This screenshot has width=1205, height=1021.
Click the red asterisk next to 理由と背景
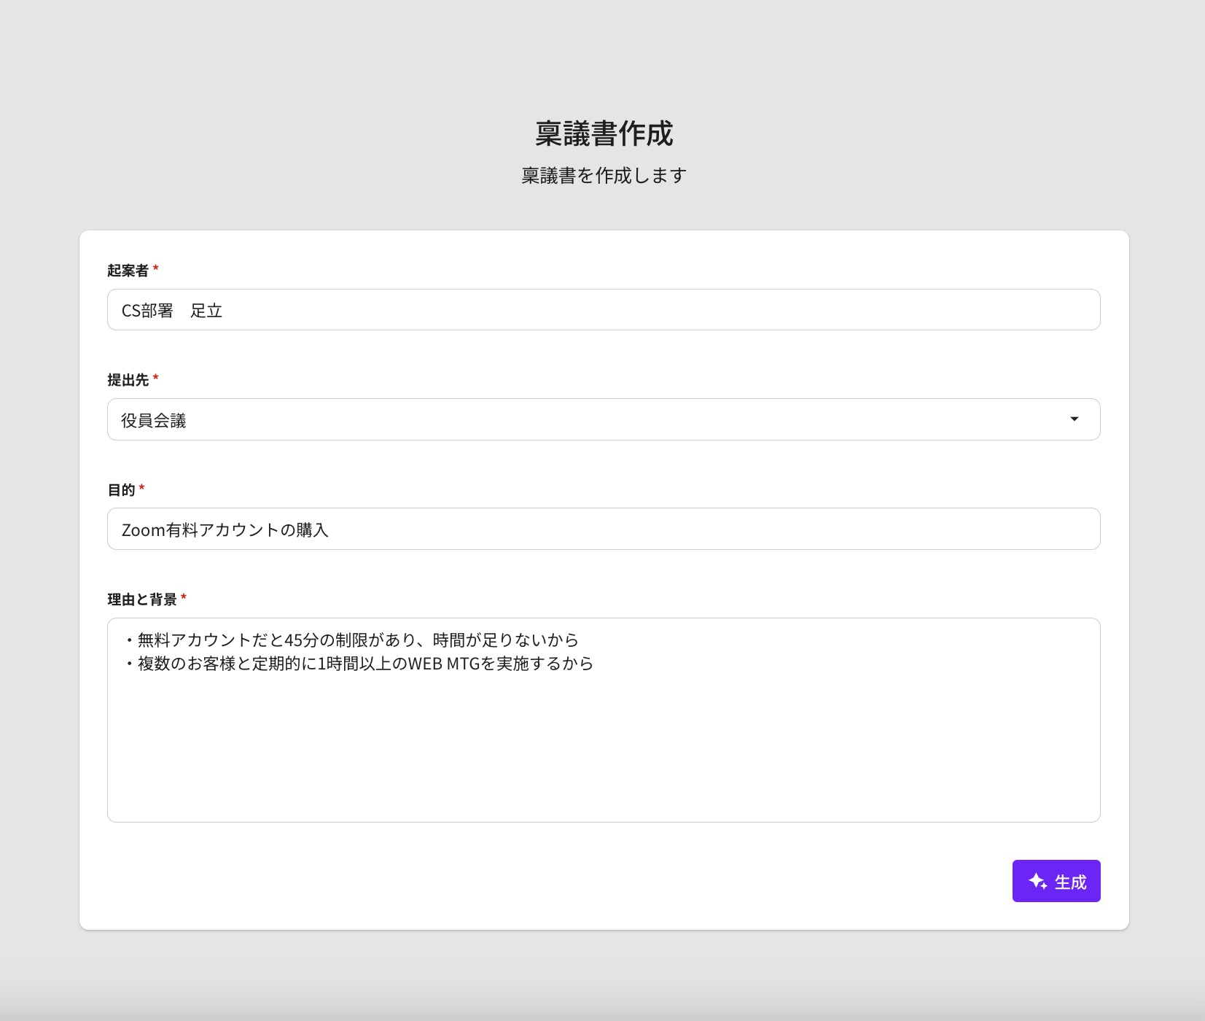click(x=184, y=598)
